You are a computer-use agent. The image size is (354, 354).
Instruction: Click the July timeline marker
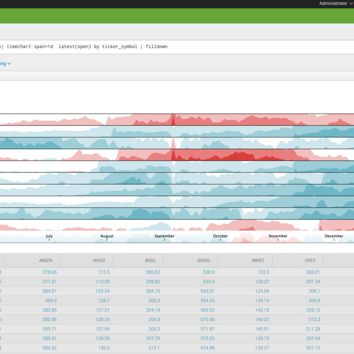coord(49,236)
